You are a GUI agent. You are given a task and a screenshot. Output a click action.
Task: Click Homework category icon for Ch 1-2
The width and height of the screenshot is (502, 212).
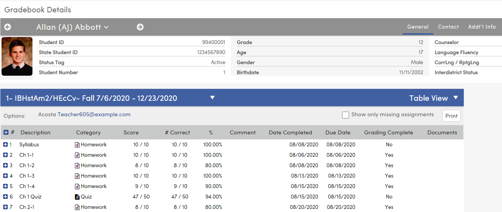[x=77, y=166]
